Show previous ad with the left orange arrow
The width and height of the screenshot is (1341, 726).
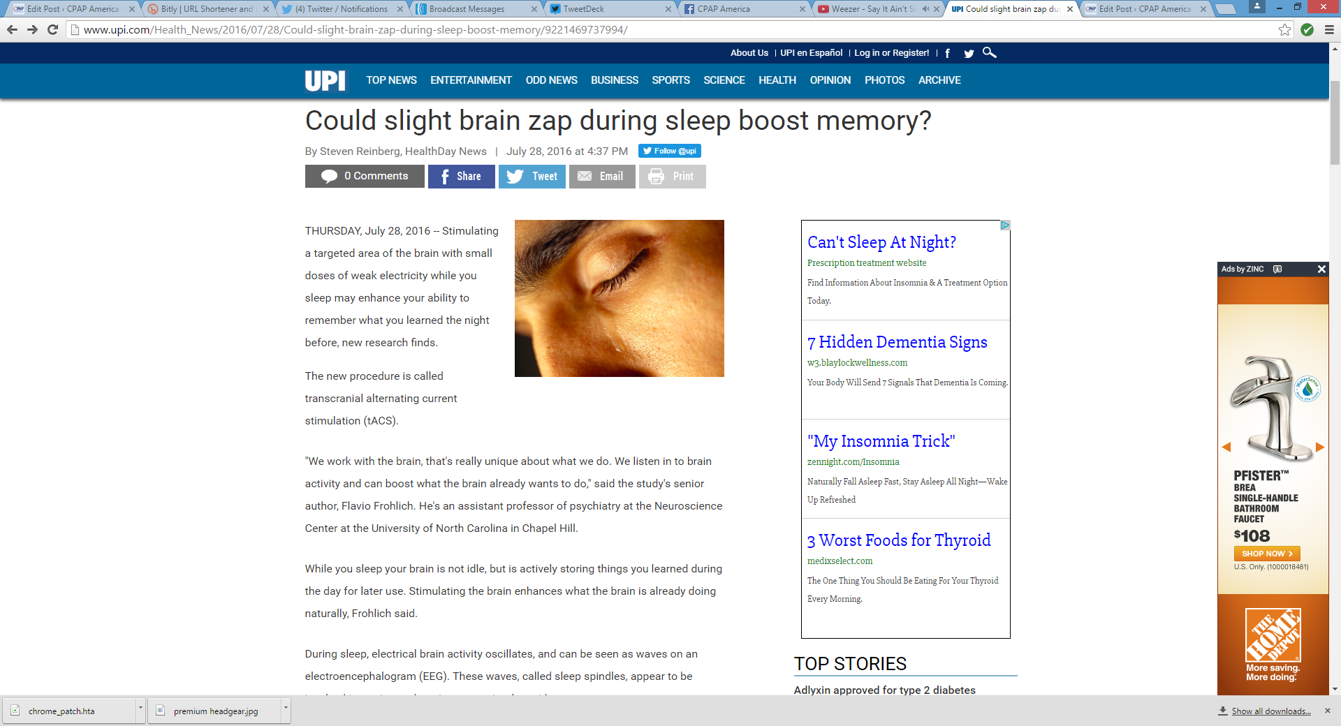pos(1226,447)
